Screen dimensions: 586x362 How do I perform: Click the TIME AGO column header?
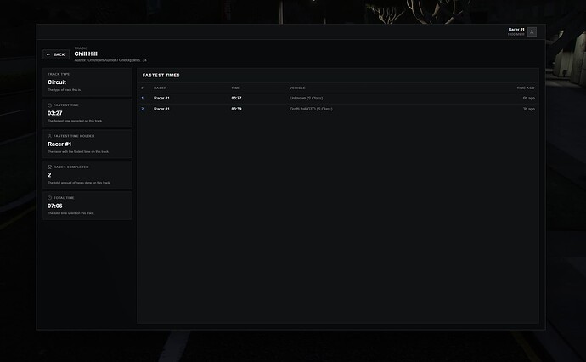click(526, 88)
